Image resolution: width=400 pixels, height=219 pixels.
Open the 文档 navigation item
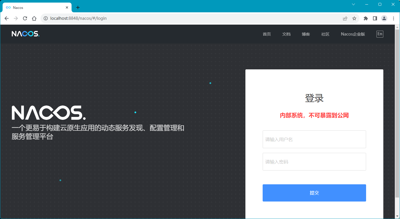point(286,34)
